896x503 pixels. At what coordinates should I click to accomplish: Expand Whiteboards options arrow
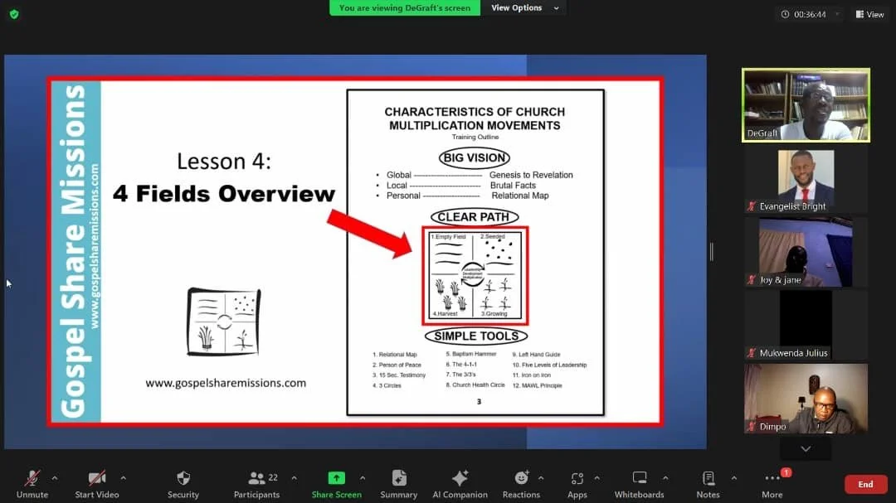coord(665,478)
